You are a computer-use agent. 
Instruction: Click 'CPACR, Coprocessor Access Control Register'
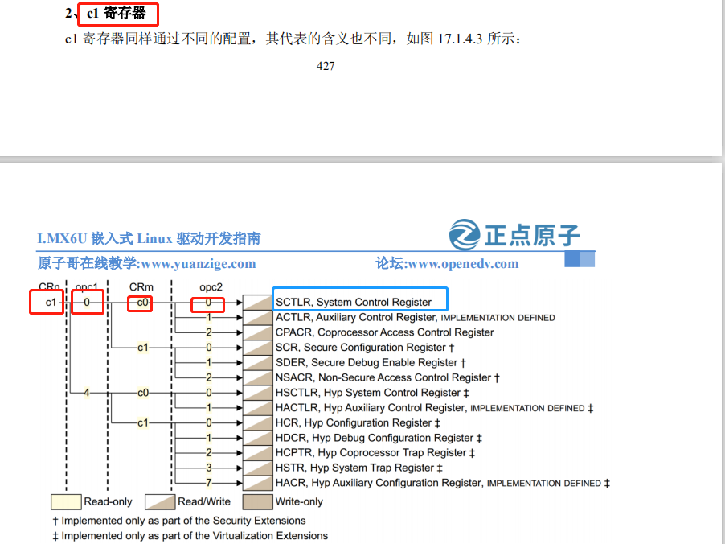pos(384,332)
